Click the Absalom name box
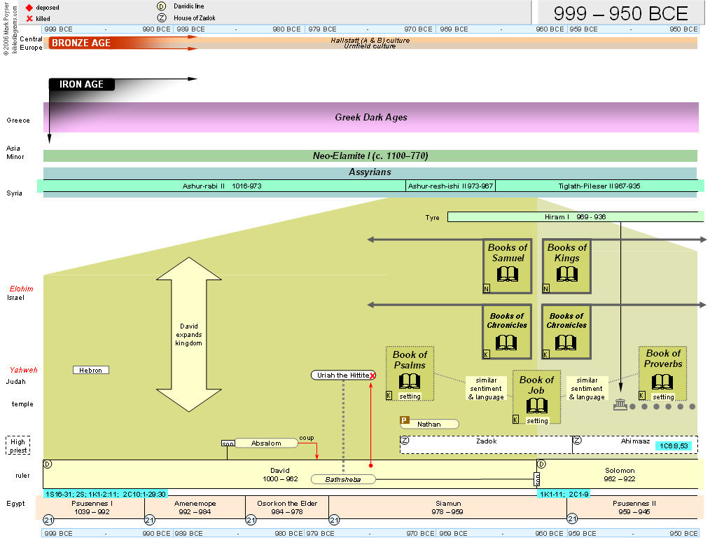 (x=266, y=443)
